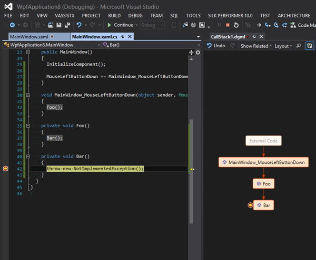Close the CallStack1.dgml tab

(x=261, y=37)
